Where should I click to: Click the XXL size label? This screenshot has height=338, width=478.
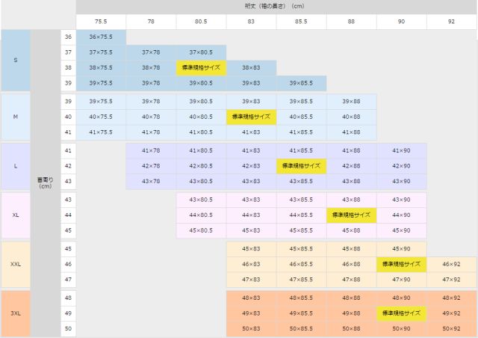(16, 265)
